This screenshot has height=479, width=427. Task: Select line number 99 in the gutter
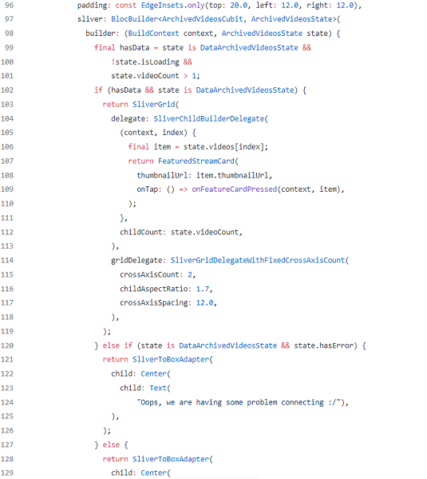pos(9,48)
